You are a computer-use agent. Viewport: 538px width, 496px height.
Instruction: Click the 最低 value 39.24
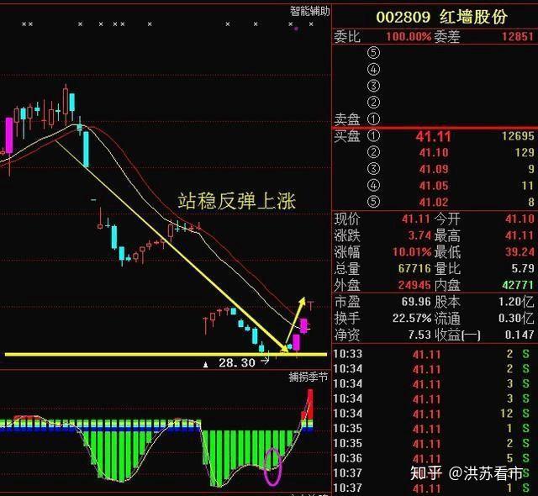(x=520, y=252)
